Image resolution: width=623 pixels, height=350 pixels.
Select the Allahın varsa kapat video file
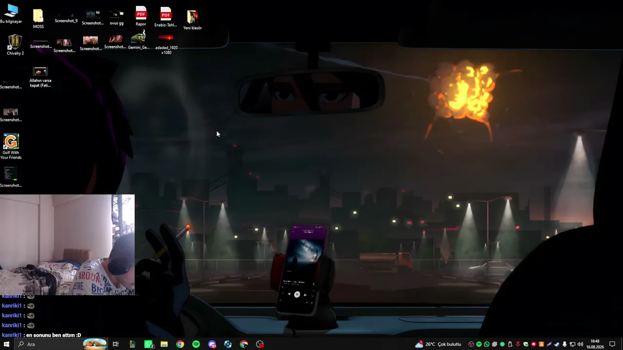[x=40, y=77]
